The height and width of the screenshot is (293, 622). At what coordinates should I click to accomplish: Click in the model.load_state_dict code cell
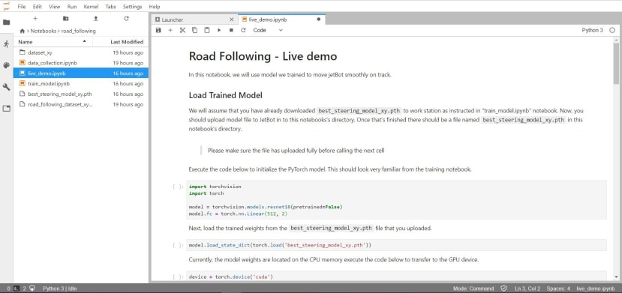point(396,245)
